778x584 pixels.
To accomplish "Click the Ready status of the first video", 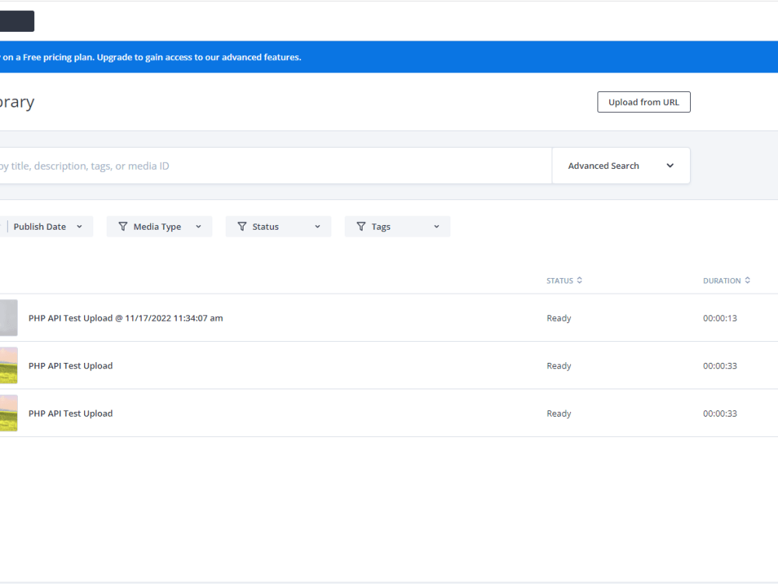I will pyautogui.click(x=559, y=318).
